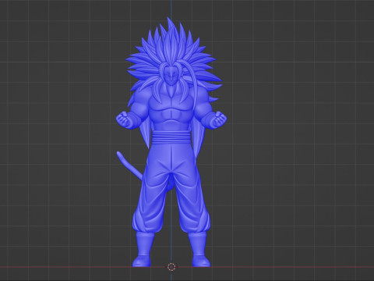Click the 3D cursor at the origin

click(x=171, y=267)
